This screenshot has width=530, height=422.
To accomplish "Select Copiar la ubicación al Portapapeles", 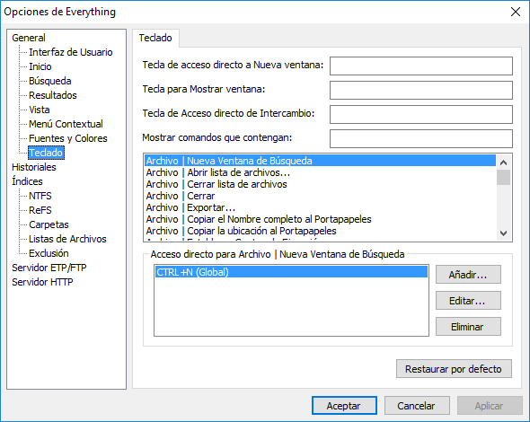I will tap(320, 231).
